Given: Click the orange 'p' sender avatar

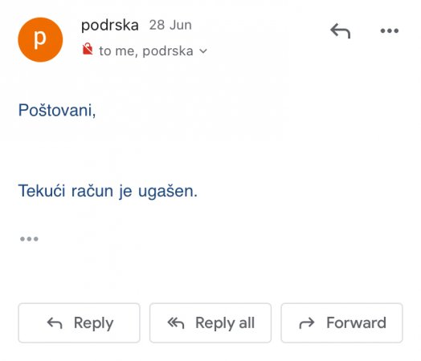Looking at the screenshot, I should [x=40, y=39].
